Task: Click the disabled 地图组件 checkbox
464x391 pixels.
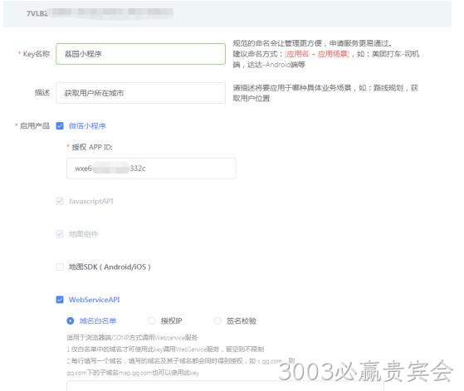Action: [x=60, y=234]
